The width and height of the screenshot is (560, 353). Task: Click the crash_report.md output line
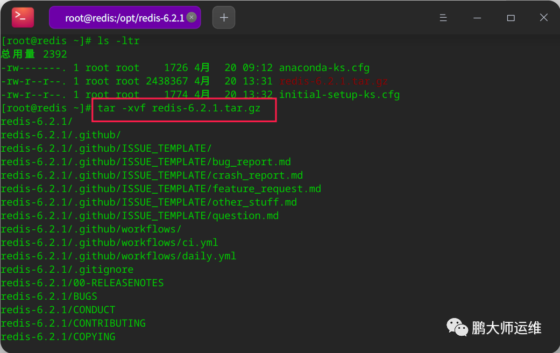[x=152, y=175]
